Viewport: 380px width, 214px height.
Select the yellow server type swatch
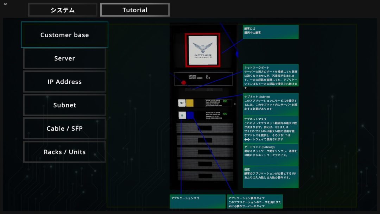coord(190,103)
